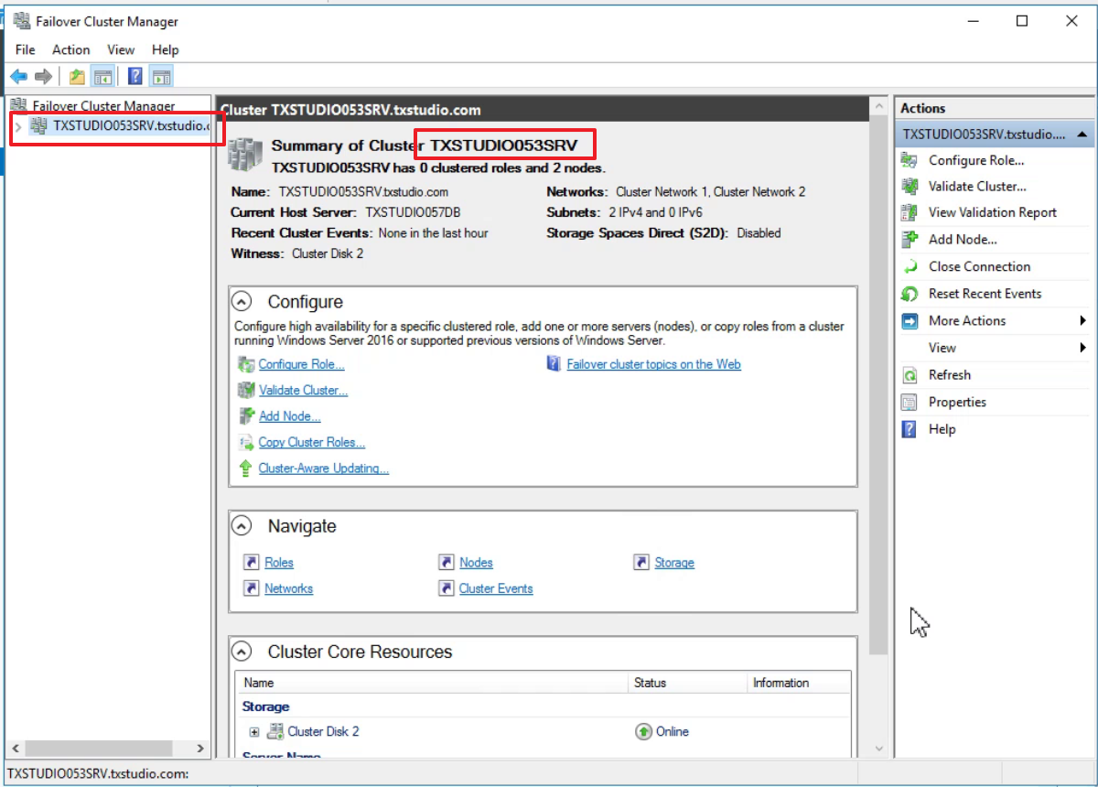The height and width of the screenshot is (787, 1098).
Task: Click shortcut icon next to Storage
Action: tap(641, 563)
